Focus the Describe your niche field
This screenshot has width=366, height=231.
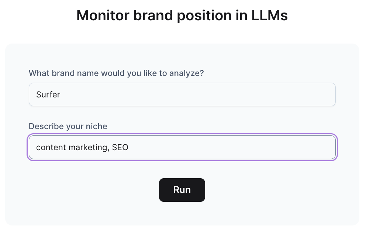pos(182,147)
